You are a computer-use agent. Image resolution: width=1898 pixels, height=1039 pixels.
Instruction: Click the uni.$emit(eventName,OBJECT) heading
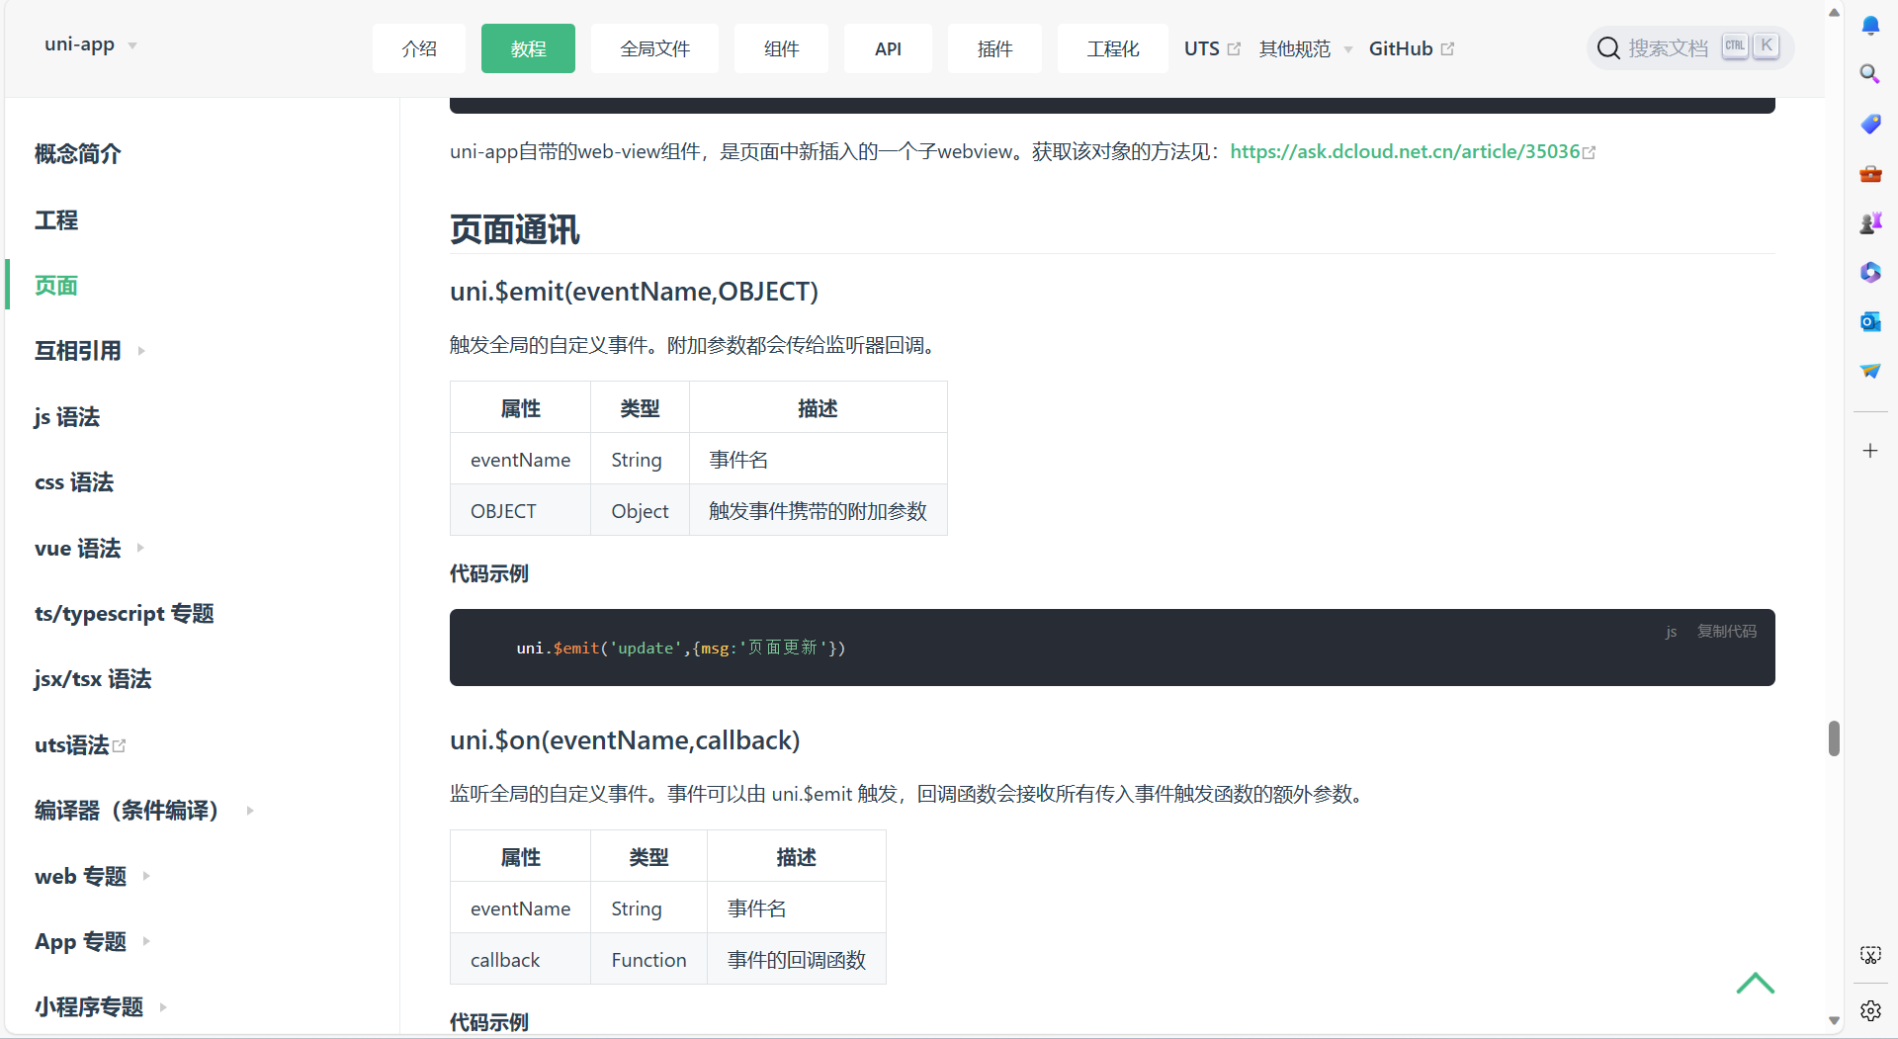(x=634, y=292)
